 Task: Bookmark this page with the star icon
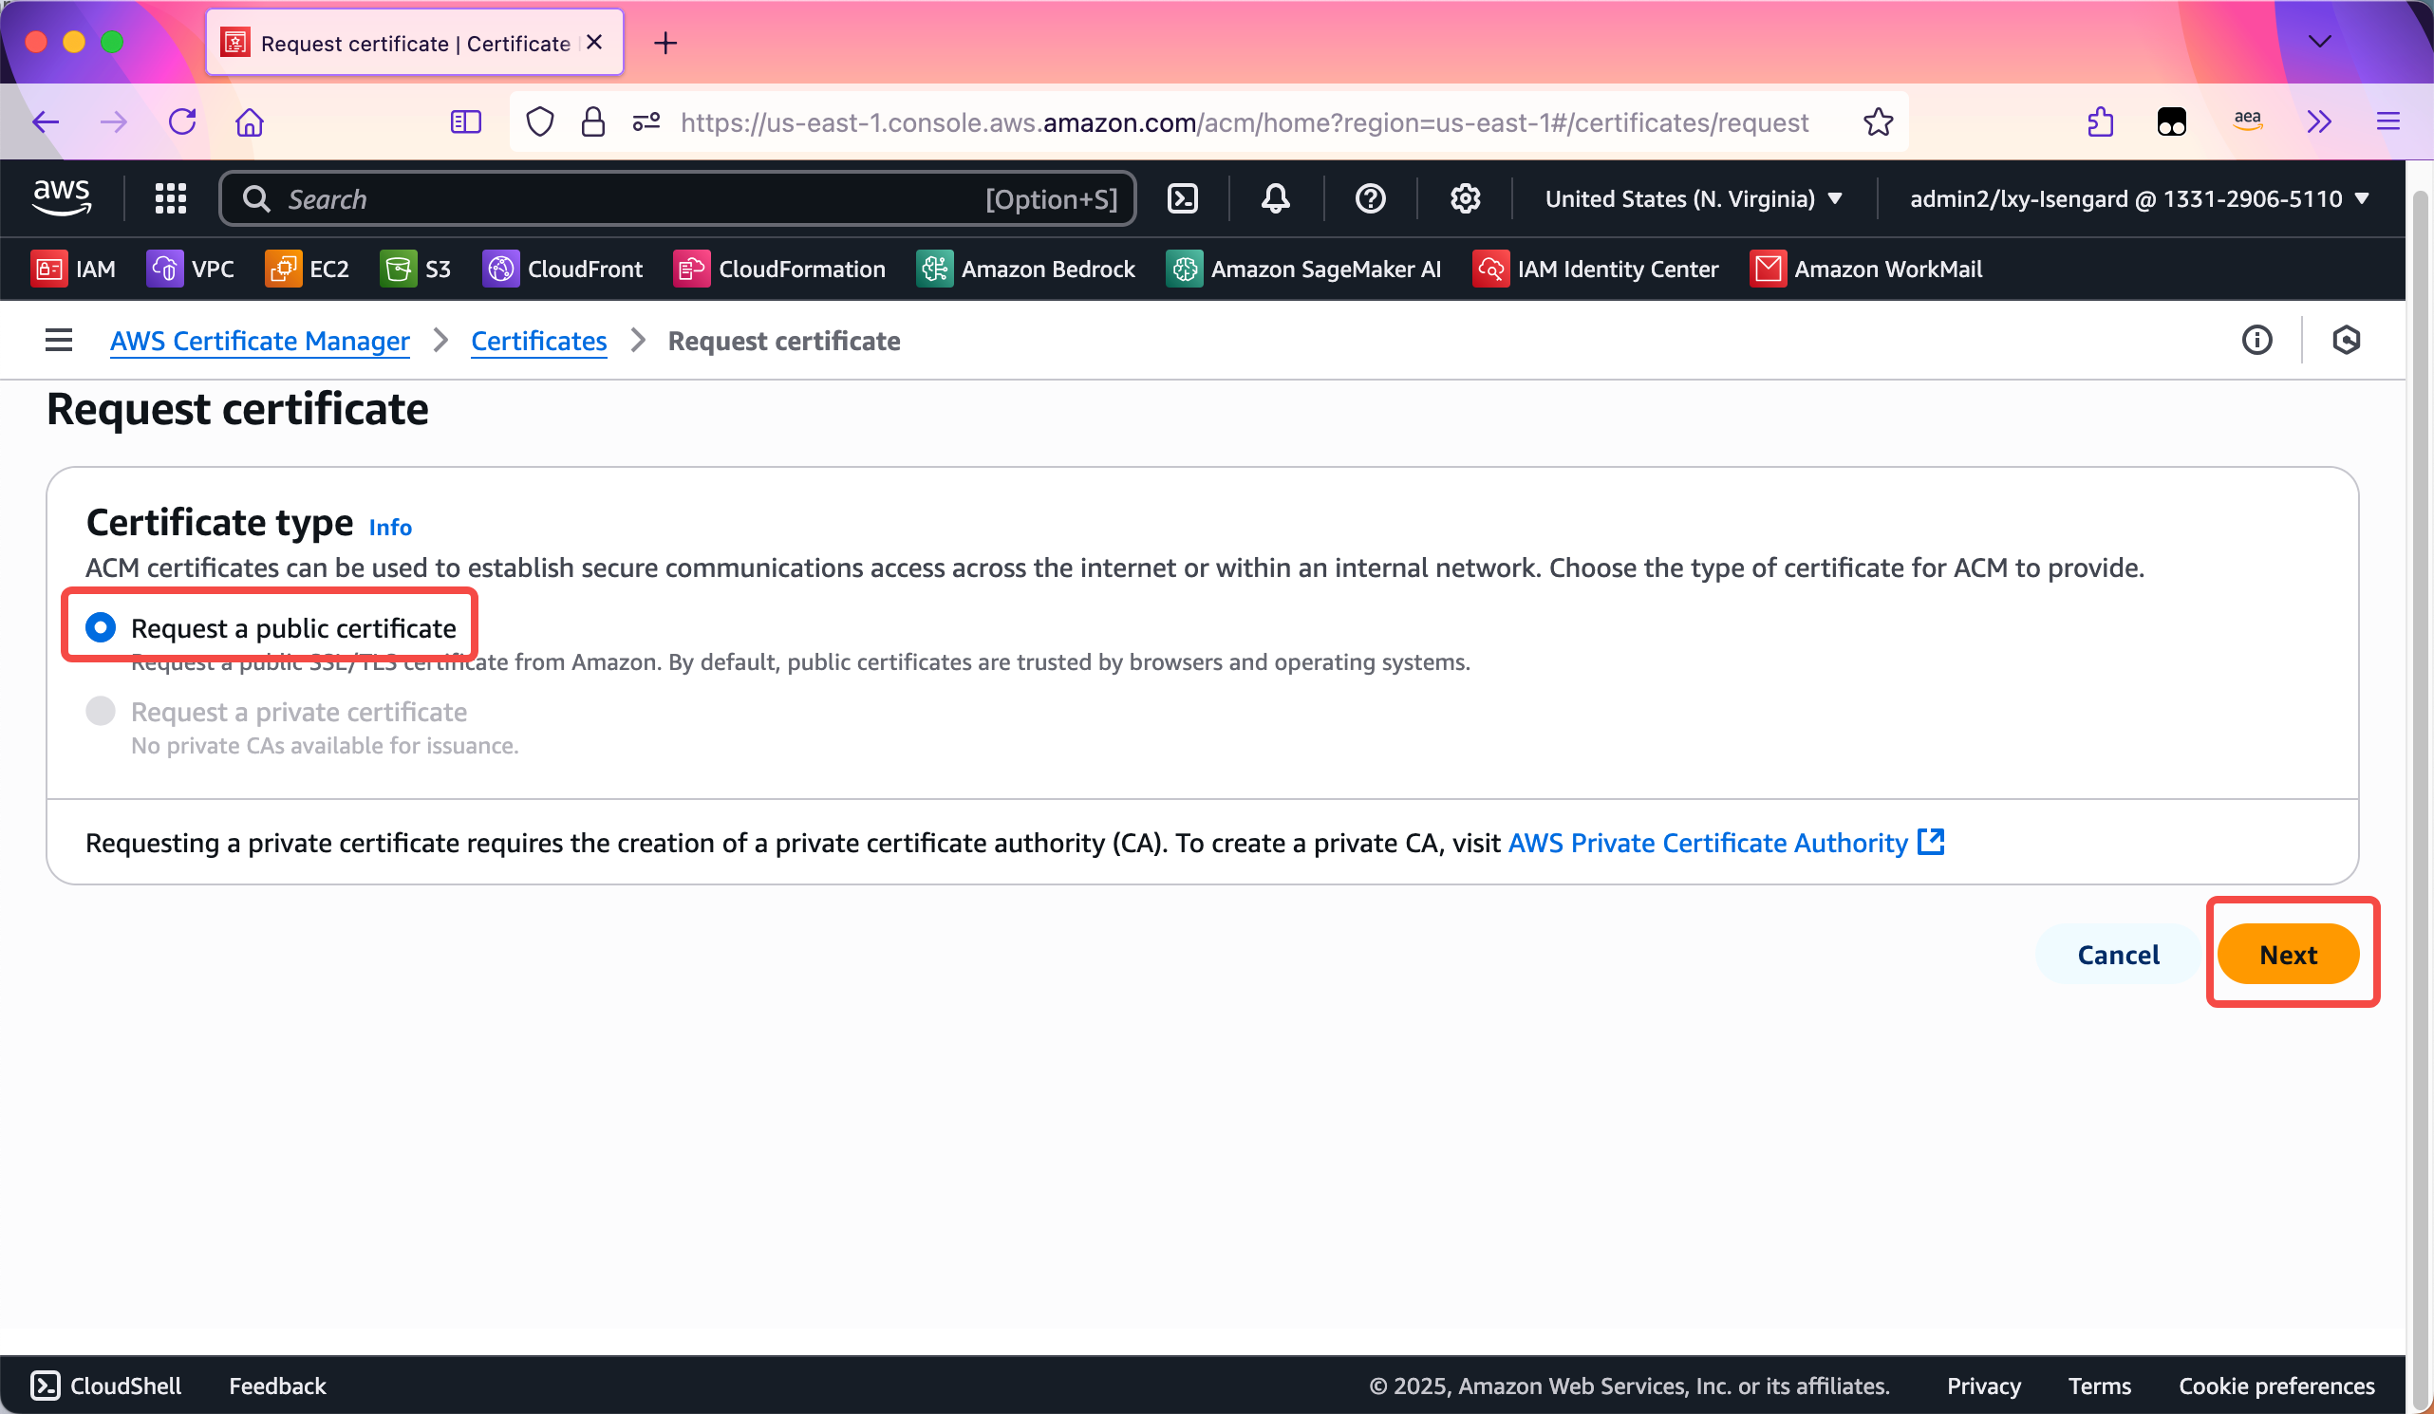[1878, 121]
